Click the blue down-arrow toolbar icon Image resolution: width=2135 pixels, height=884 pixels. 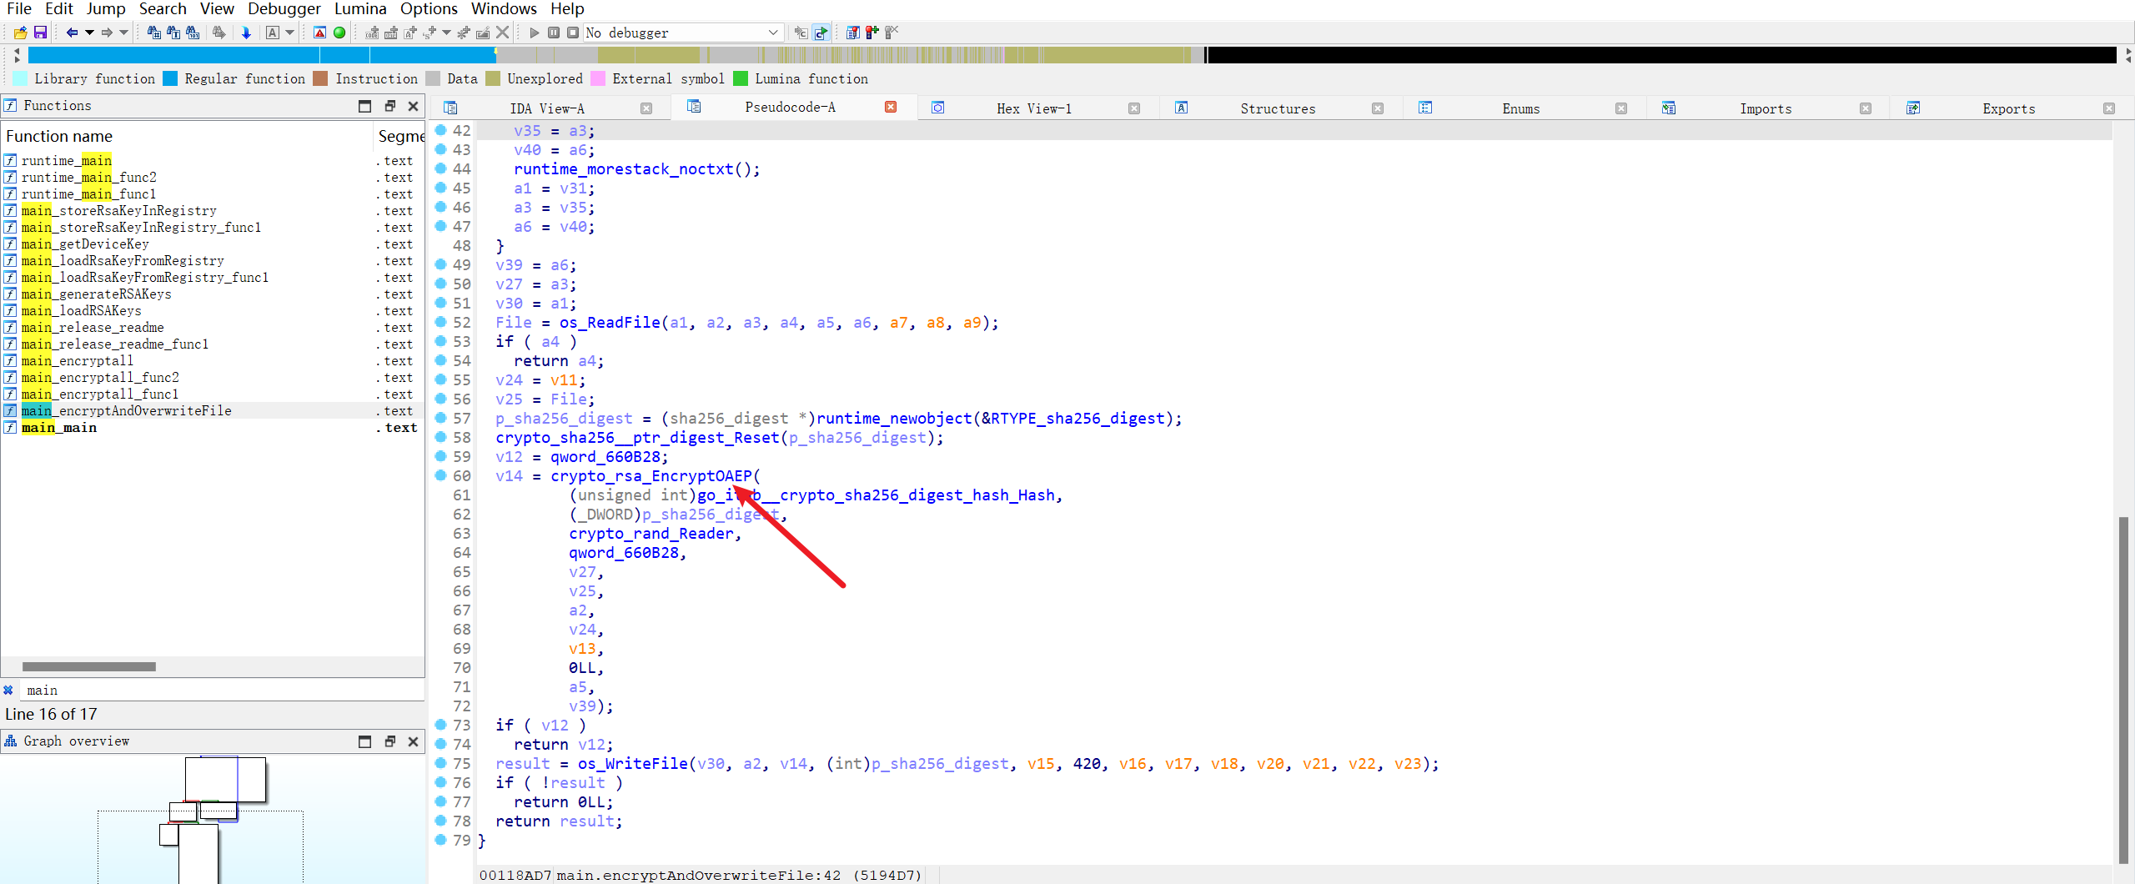246,33
